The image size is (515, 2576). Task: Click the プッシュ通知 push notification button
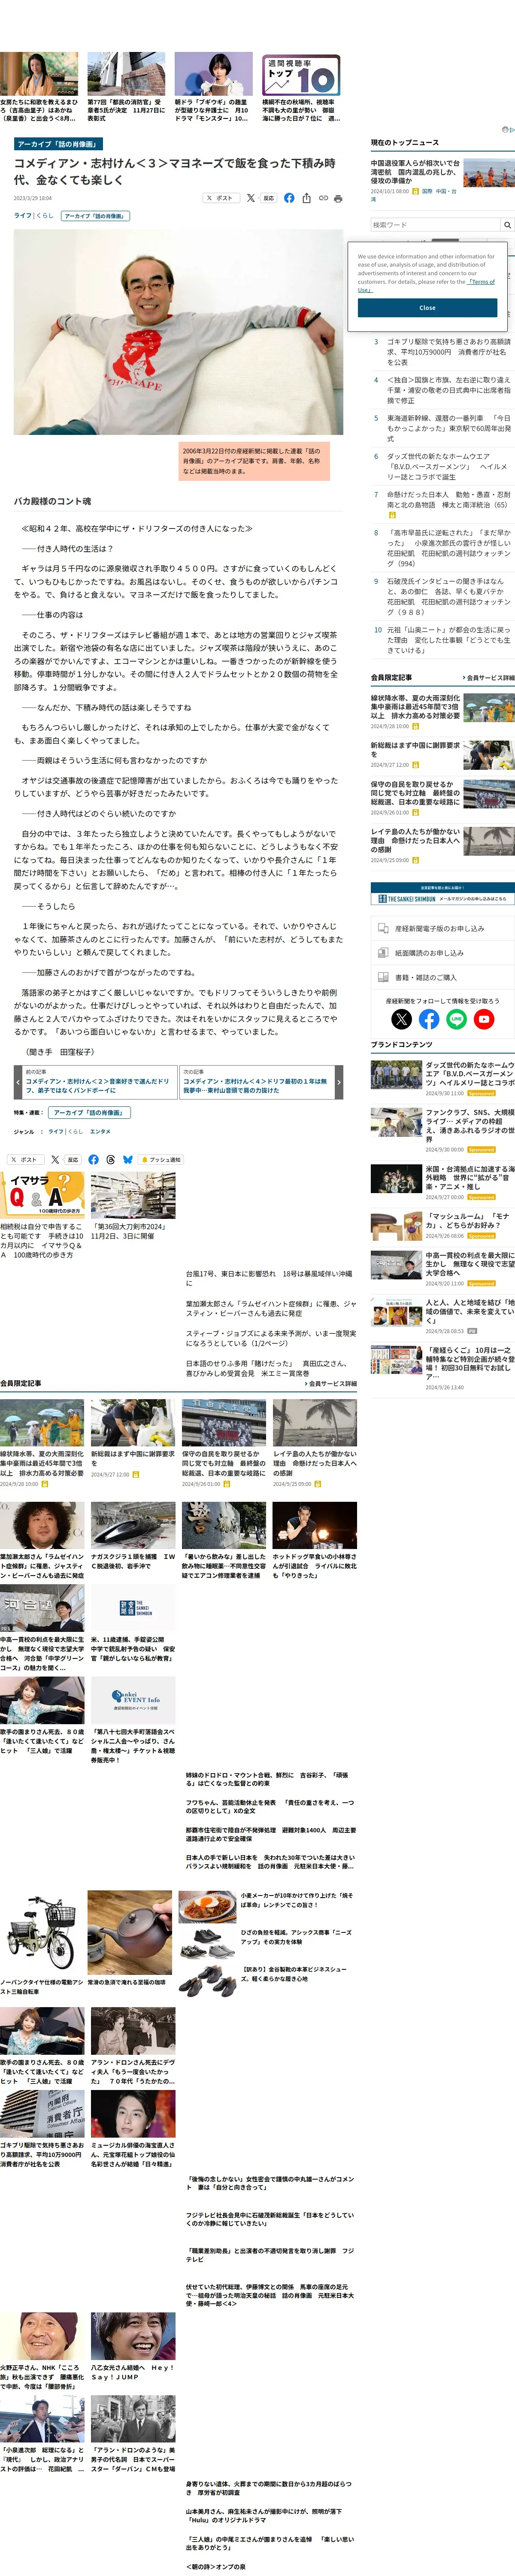[x=162, y=1160]
